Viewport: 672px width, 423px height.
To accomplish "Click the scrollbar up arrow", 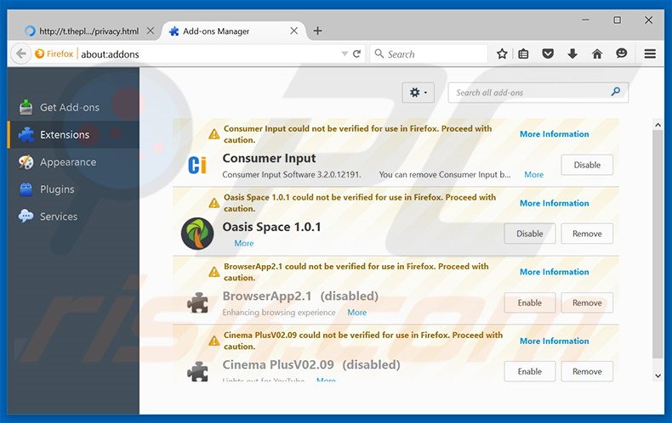I will [x=658, y=125].
